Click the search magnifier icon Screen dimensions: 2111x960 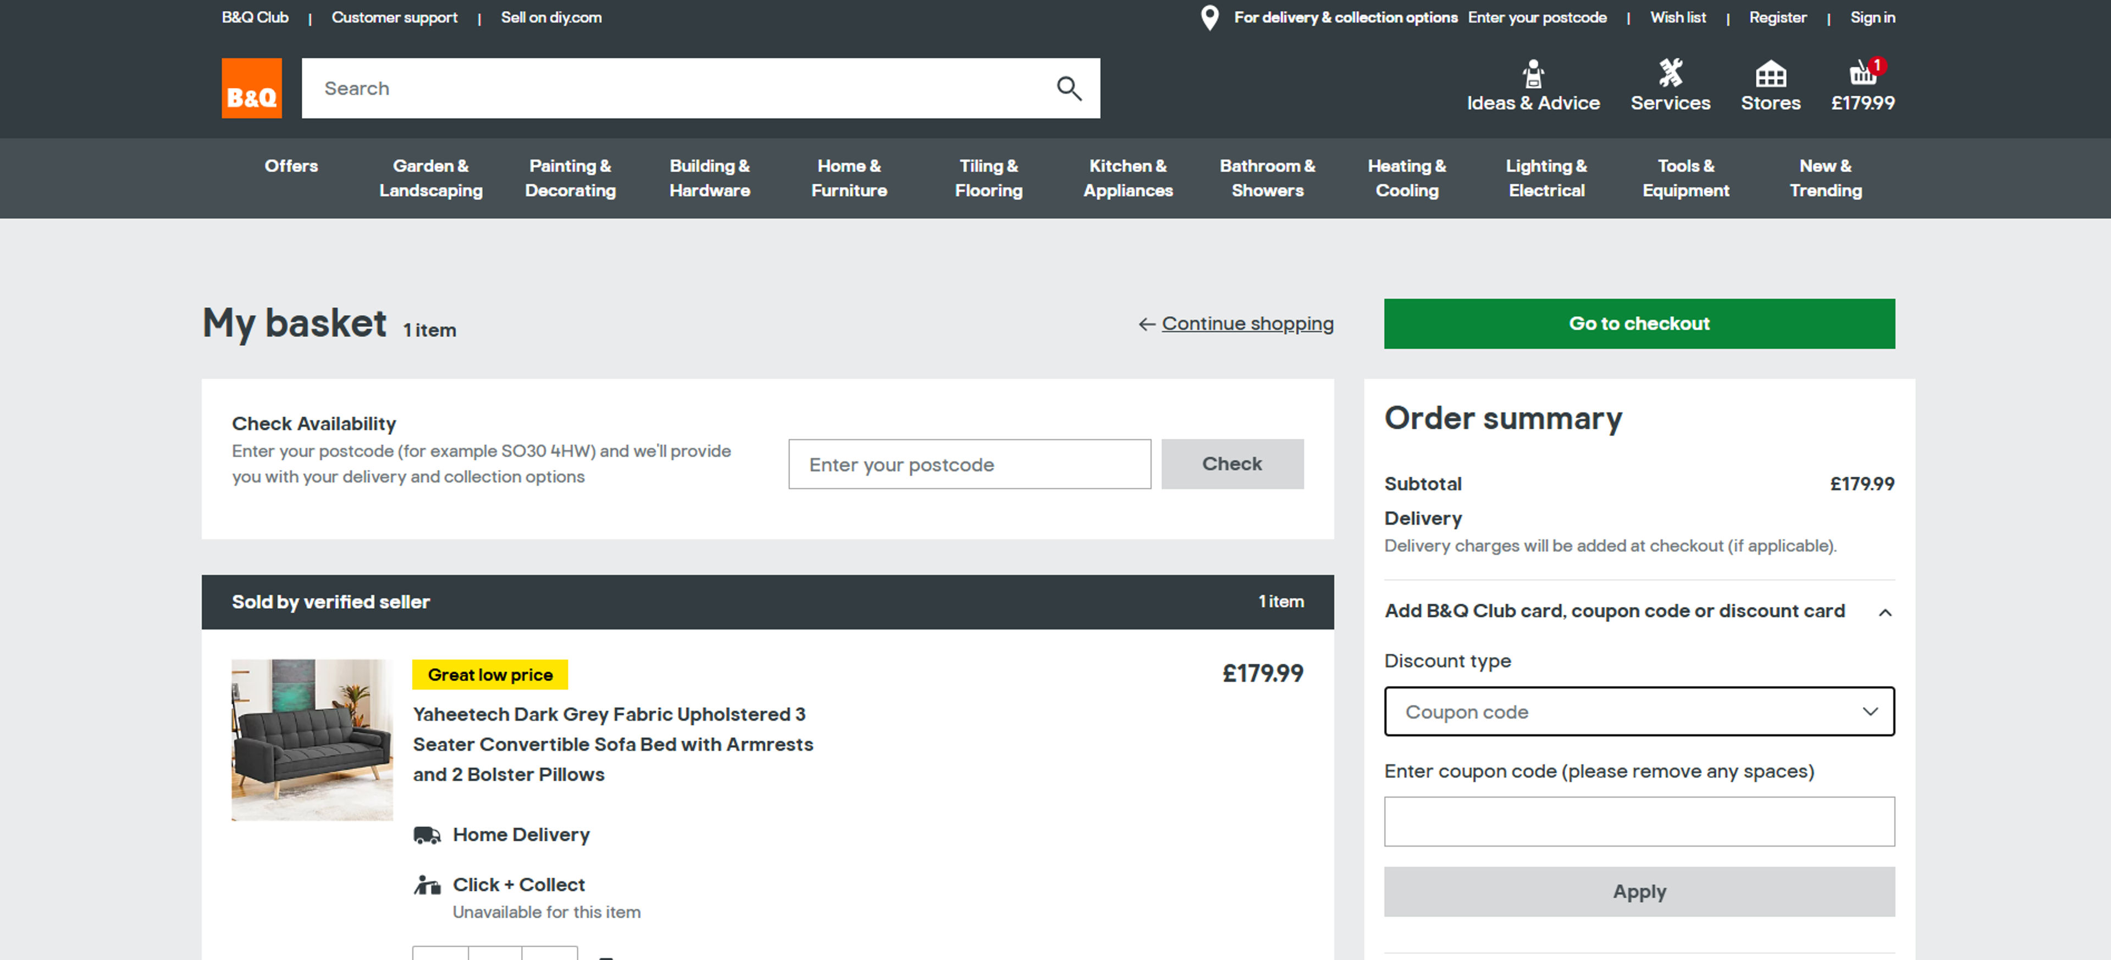point(1069,88)
